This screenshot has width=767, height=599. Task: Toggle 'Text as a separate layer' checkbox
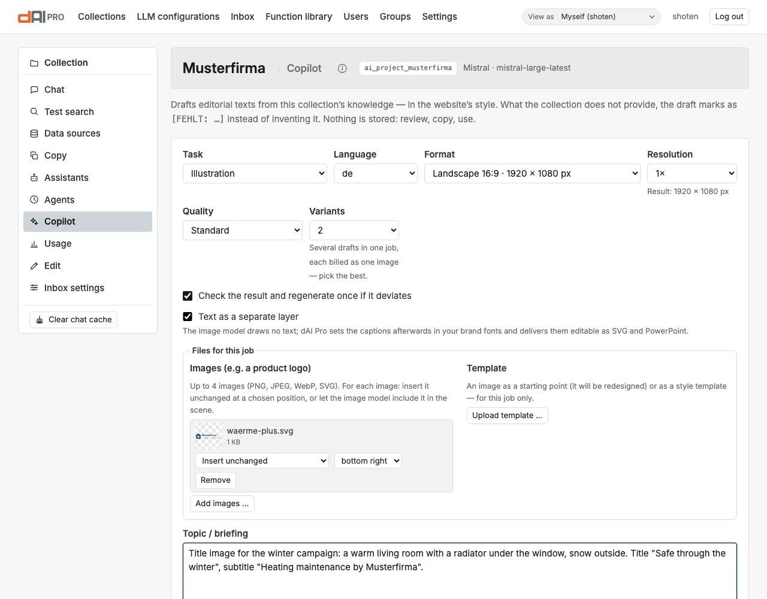point(188,317)
